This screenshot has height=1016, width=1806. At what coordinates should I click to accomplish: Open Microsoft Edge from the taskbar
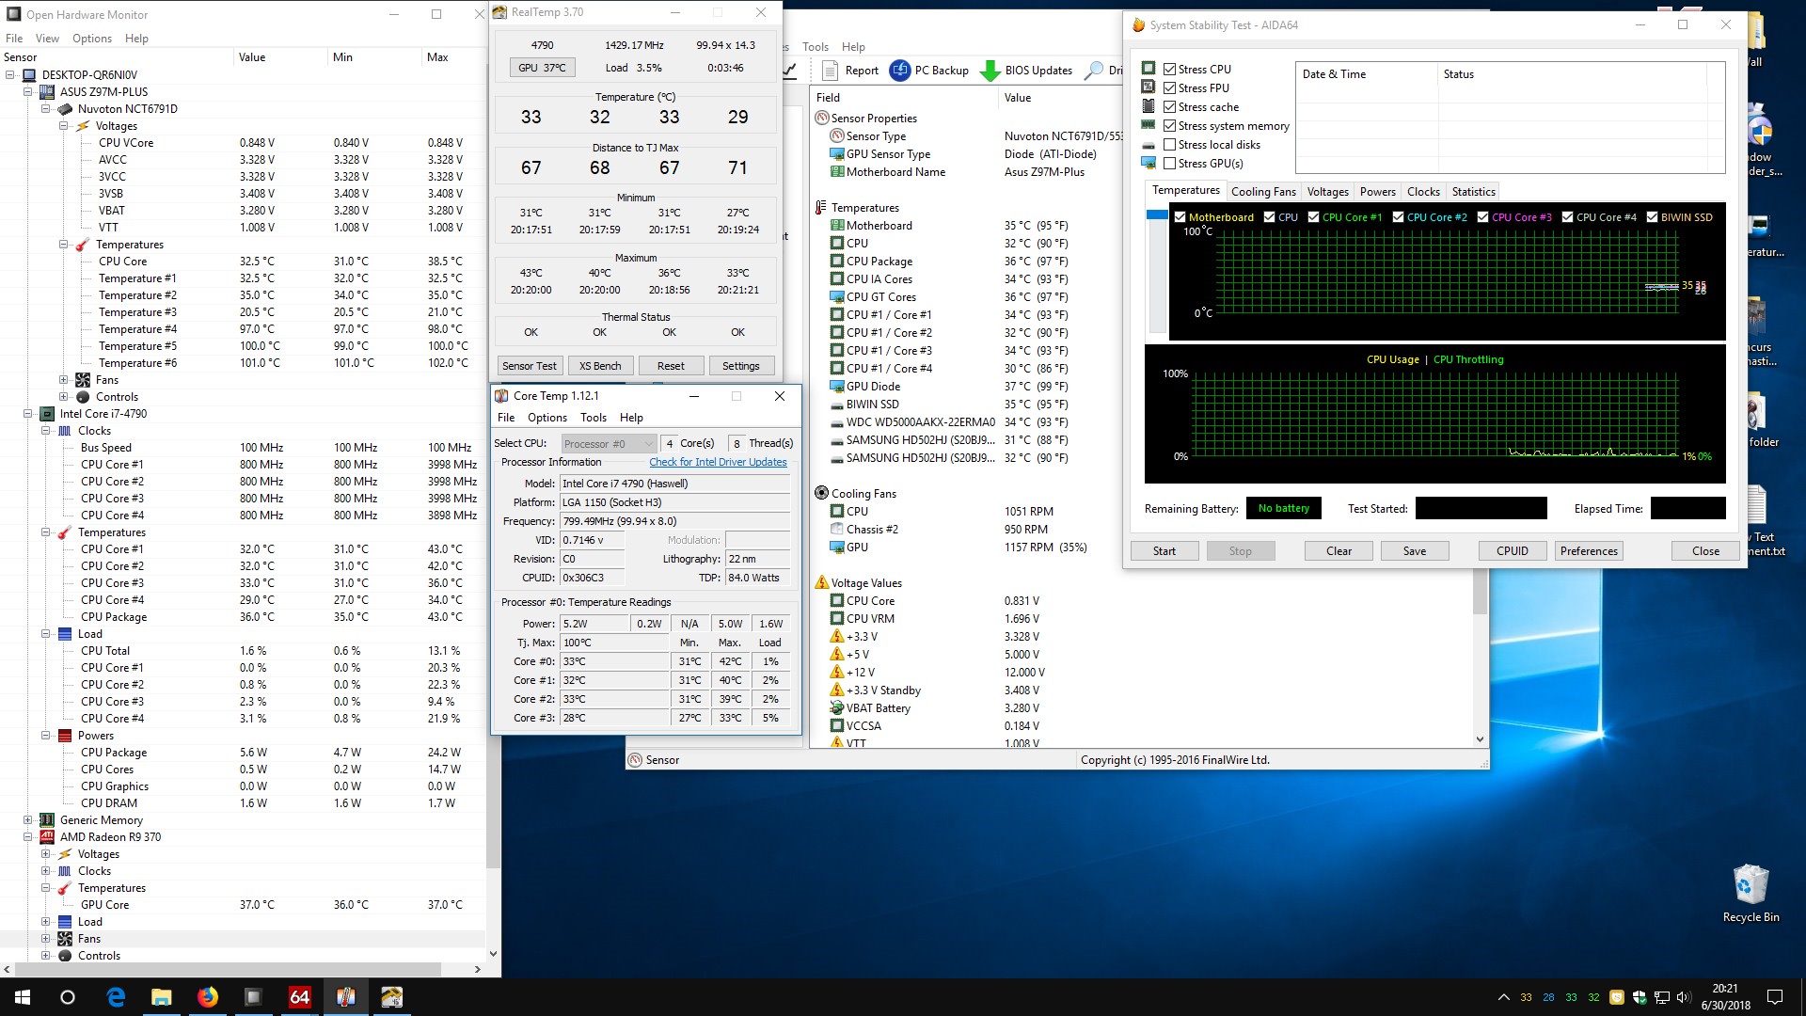pyautogui.click(x=116, y=997)
